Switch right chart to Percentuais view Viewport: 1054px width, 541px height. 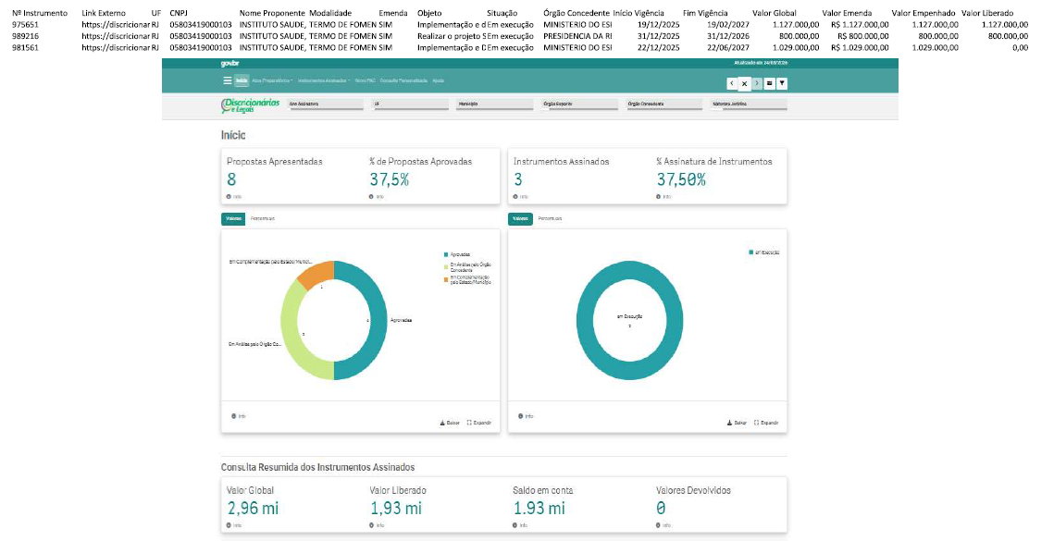tap(550, 218)
